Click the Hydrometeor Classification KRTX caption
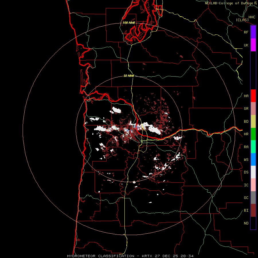 coord(130,256)
